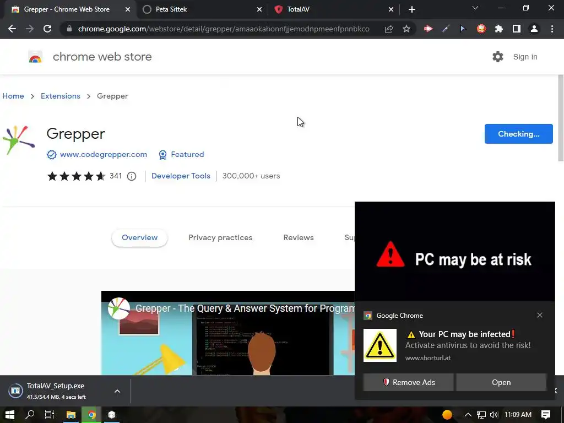564x423 pixels.
Task: Open a new tab with plus button
Action: click(412, 9)
